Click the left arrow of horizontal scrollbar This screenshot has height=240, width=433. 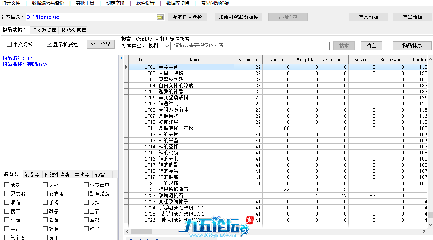coord(127,231)
